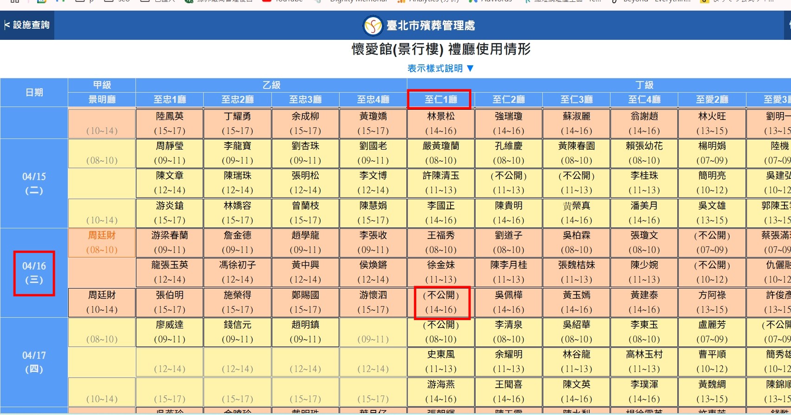Select the 至仁3廳 column header
Screen dimensions: 791x415
click(x=576, y=100)
